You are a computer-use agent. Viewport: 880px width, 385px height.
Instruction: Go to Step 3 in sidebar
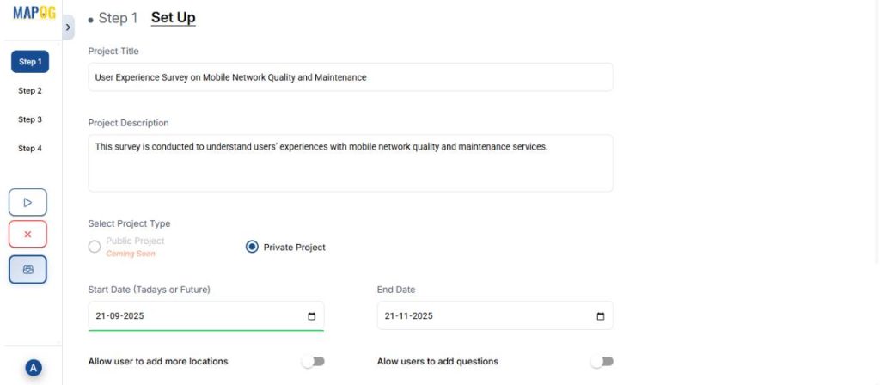(x=29, y=119)
